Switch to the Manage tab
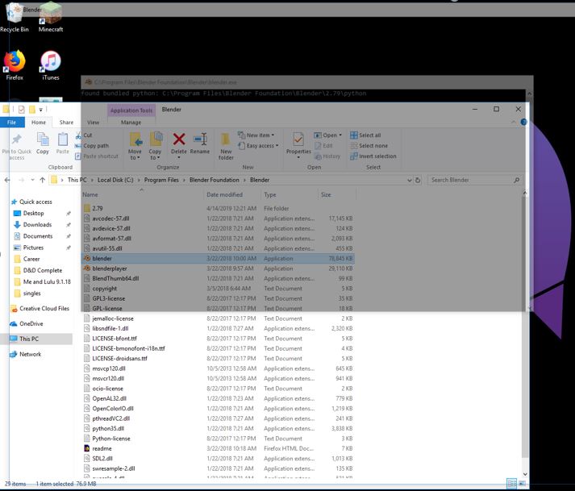 (x=131, y=123)
